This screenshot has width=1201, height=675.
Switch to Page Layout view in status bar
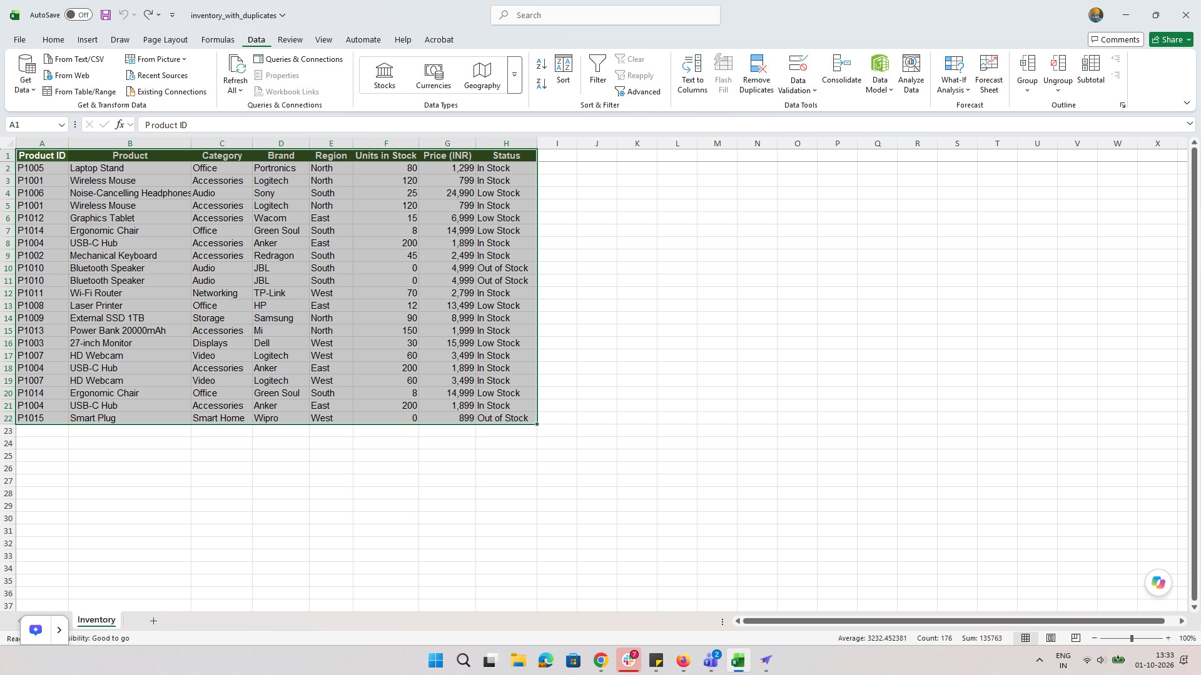pos(1051,638)
